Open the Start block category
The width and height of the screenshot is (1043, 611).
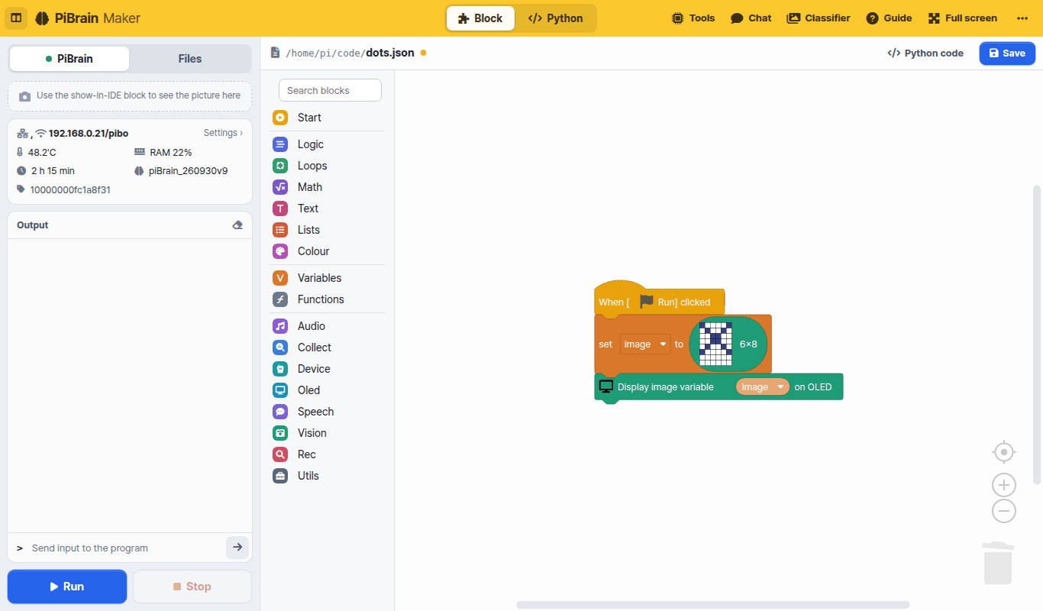pyautogui.click(x=328, y=118)
